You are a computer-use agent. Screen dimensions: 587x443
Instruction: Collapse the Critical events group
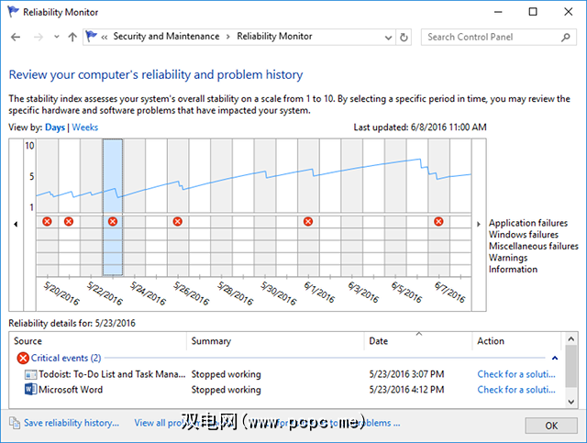[x=554, y=358]
